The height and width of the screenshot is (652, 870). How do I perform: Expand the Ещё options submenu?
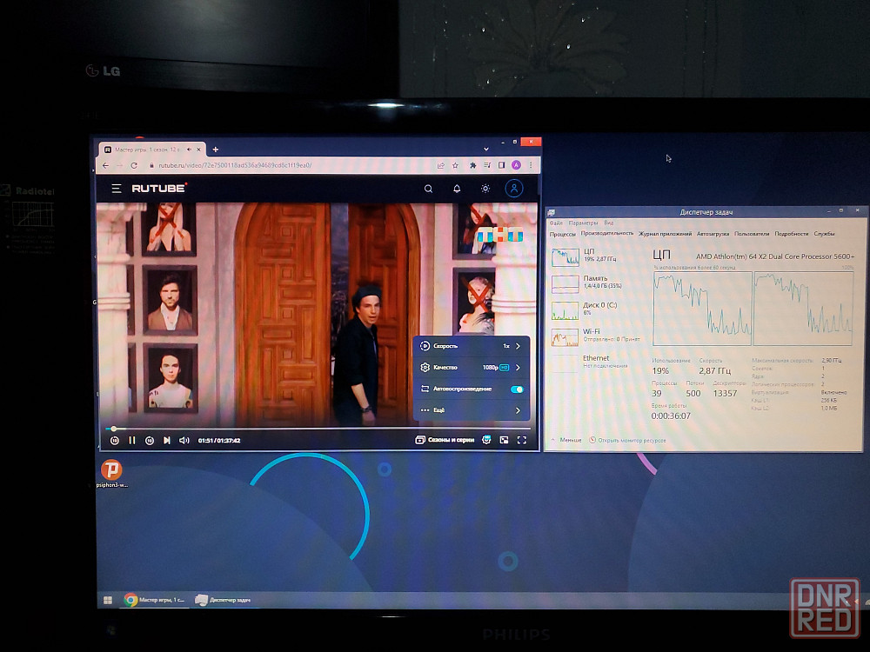[472, 410]
